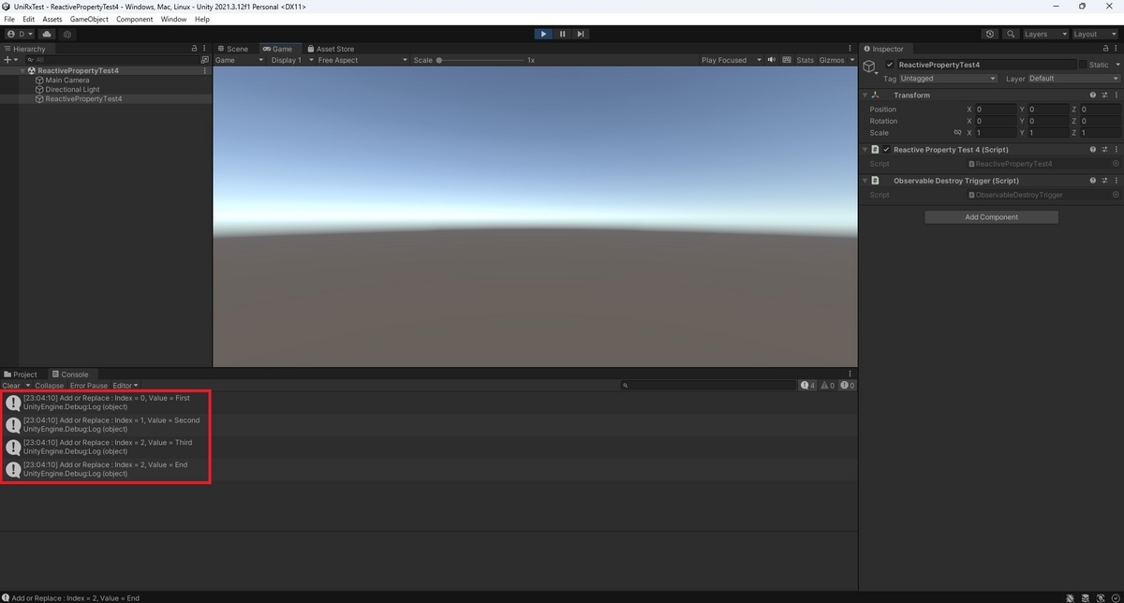This screenshot has width=1124, height=603.
Task: Open the GameObject menu
Action: click(x=89, y=19)
